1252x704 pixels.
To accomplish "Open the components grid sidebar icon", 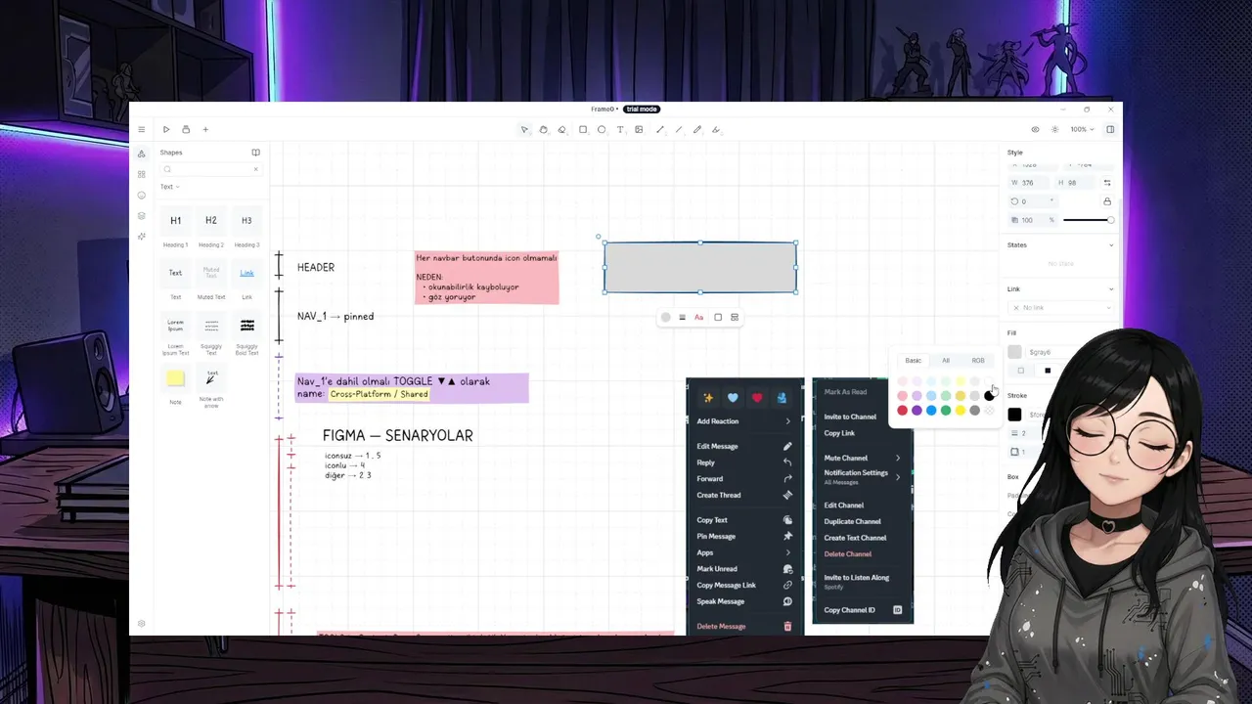I will (x=141, y=174).
